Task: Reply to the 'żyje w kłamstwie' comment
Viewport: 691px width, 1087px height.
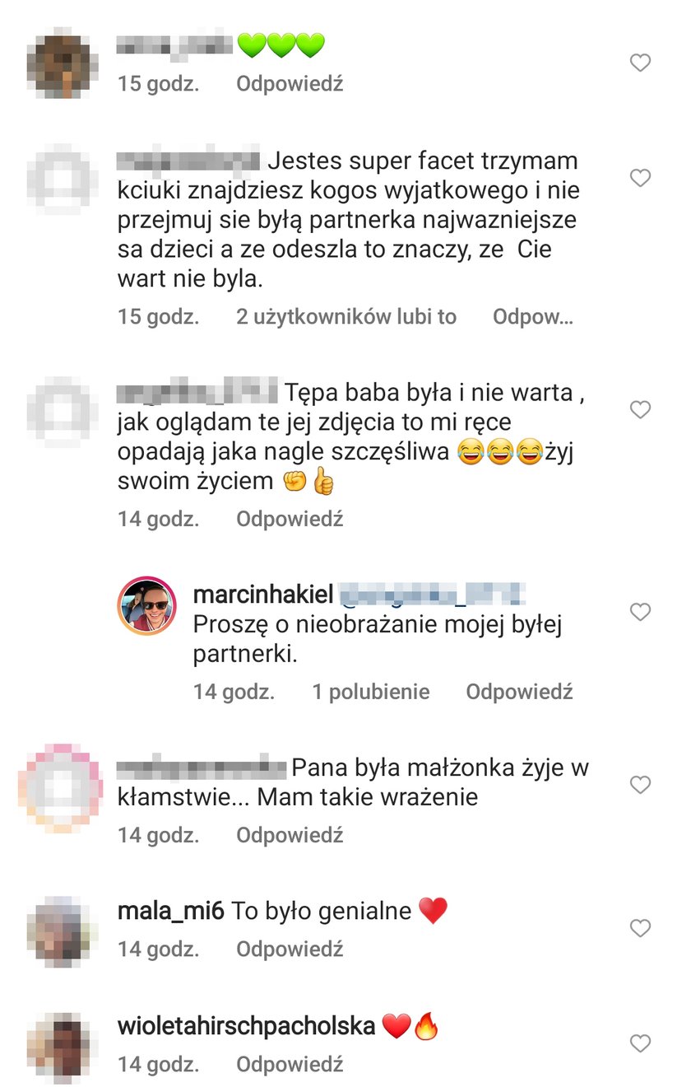Action: coord(290,835)
